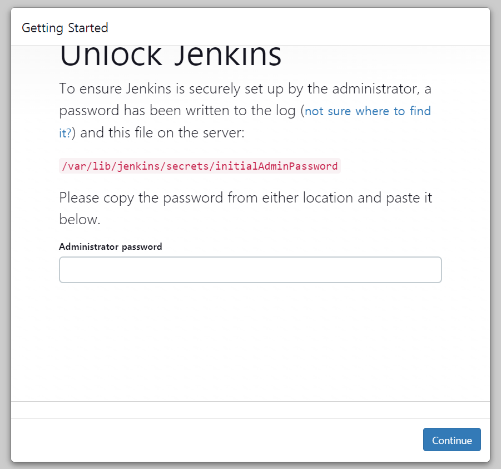Click the /var/lib/jenkins/secrets/initialAdminPassword path
Image resolution: width=501 pixels, height=469 pixels.
pos(200,166)
